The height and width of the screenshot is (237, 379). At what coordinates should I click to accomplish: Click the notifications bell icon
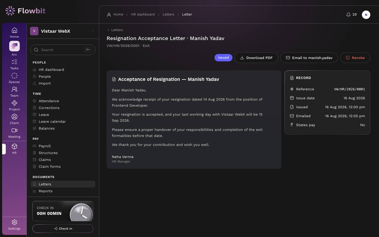(348, 14)
